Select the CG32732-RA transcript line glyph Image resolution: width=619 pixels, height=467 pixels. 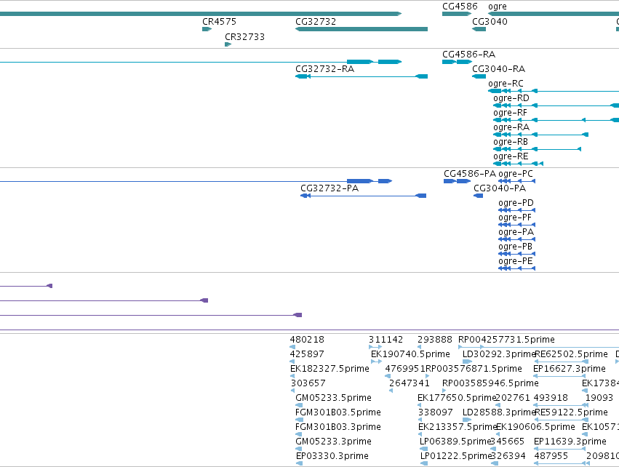(x=362, y=76)
